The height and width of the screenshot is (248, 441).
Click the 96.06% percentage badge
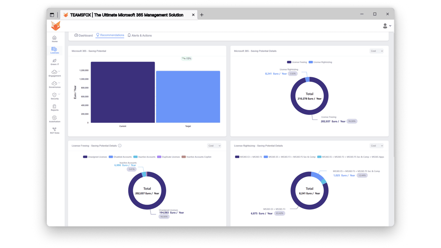[164, 217]
